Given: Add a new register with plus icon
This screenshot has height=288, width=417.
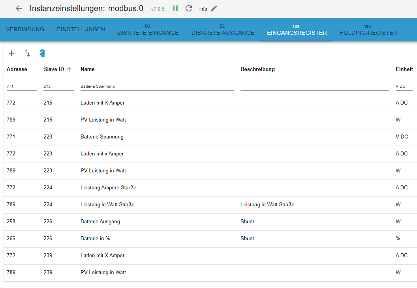Looking at the screenshot, I should pyautogui.click(x=11, y=53).
